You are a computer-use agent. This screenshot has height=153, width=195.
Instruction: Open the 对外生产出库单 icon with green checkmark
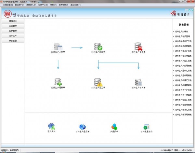[x=98, y=47]
